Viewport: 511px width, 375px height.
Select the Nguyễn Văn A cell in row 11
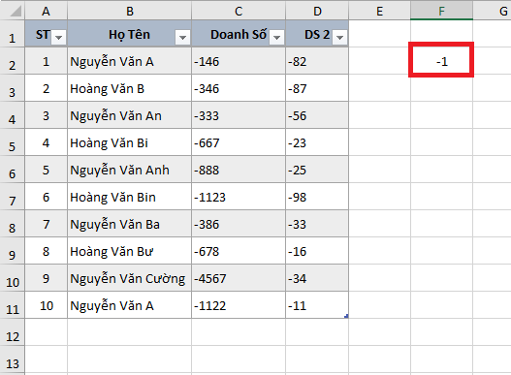coord(129,305)
